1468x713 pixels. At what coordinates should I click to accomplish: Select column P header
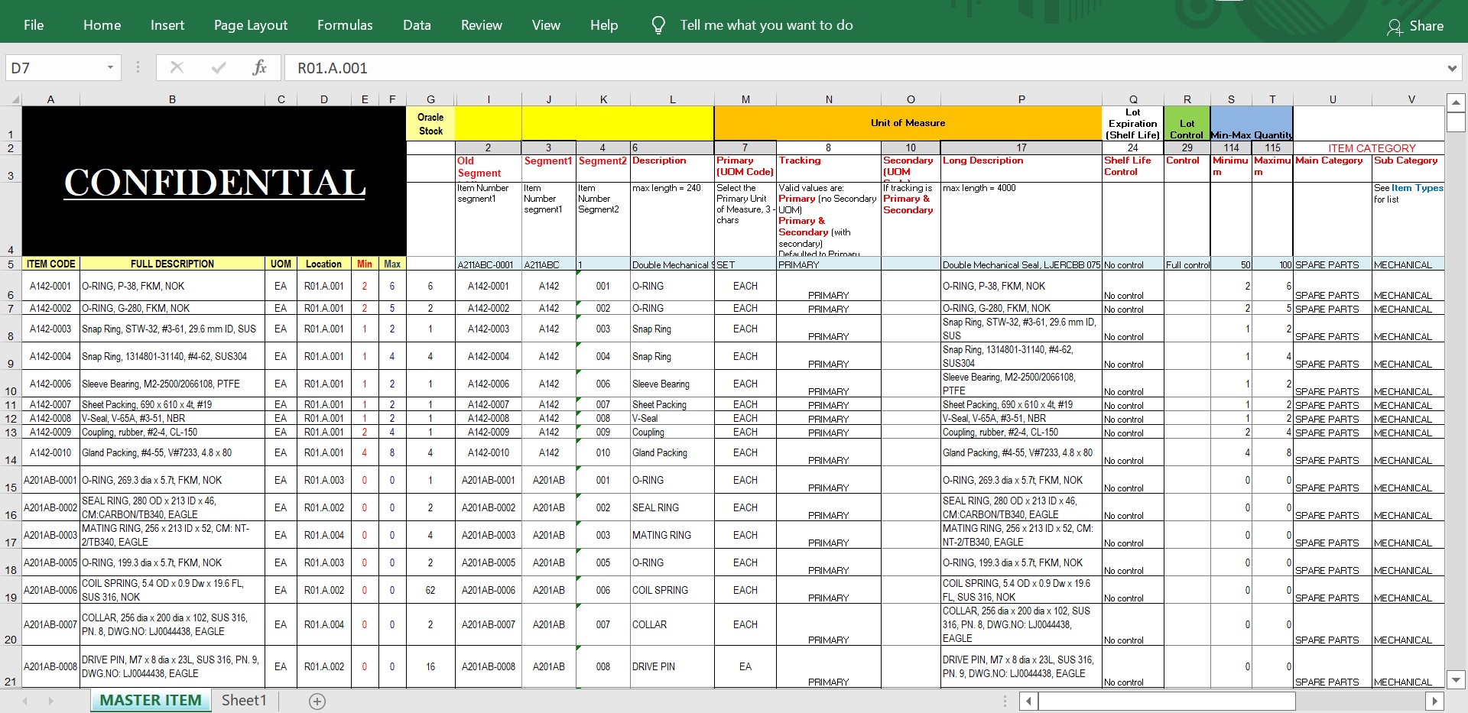pos(1021,99)
